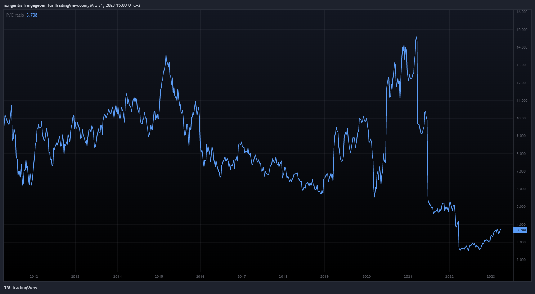Select the 2017 label on time axis
535x294 pixels.
click(x=242, y=277)
